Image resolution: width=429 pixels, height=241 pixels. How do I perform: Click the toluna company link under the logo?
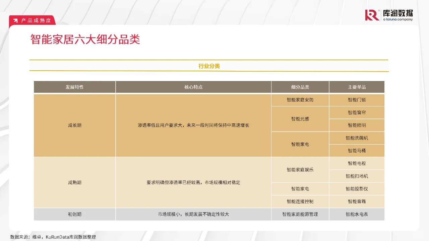click(399, 19)
